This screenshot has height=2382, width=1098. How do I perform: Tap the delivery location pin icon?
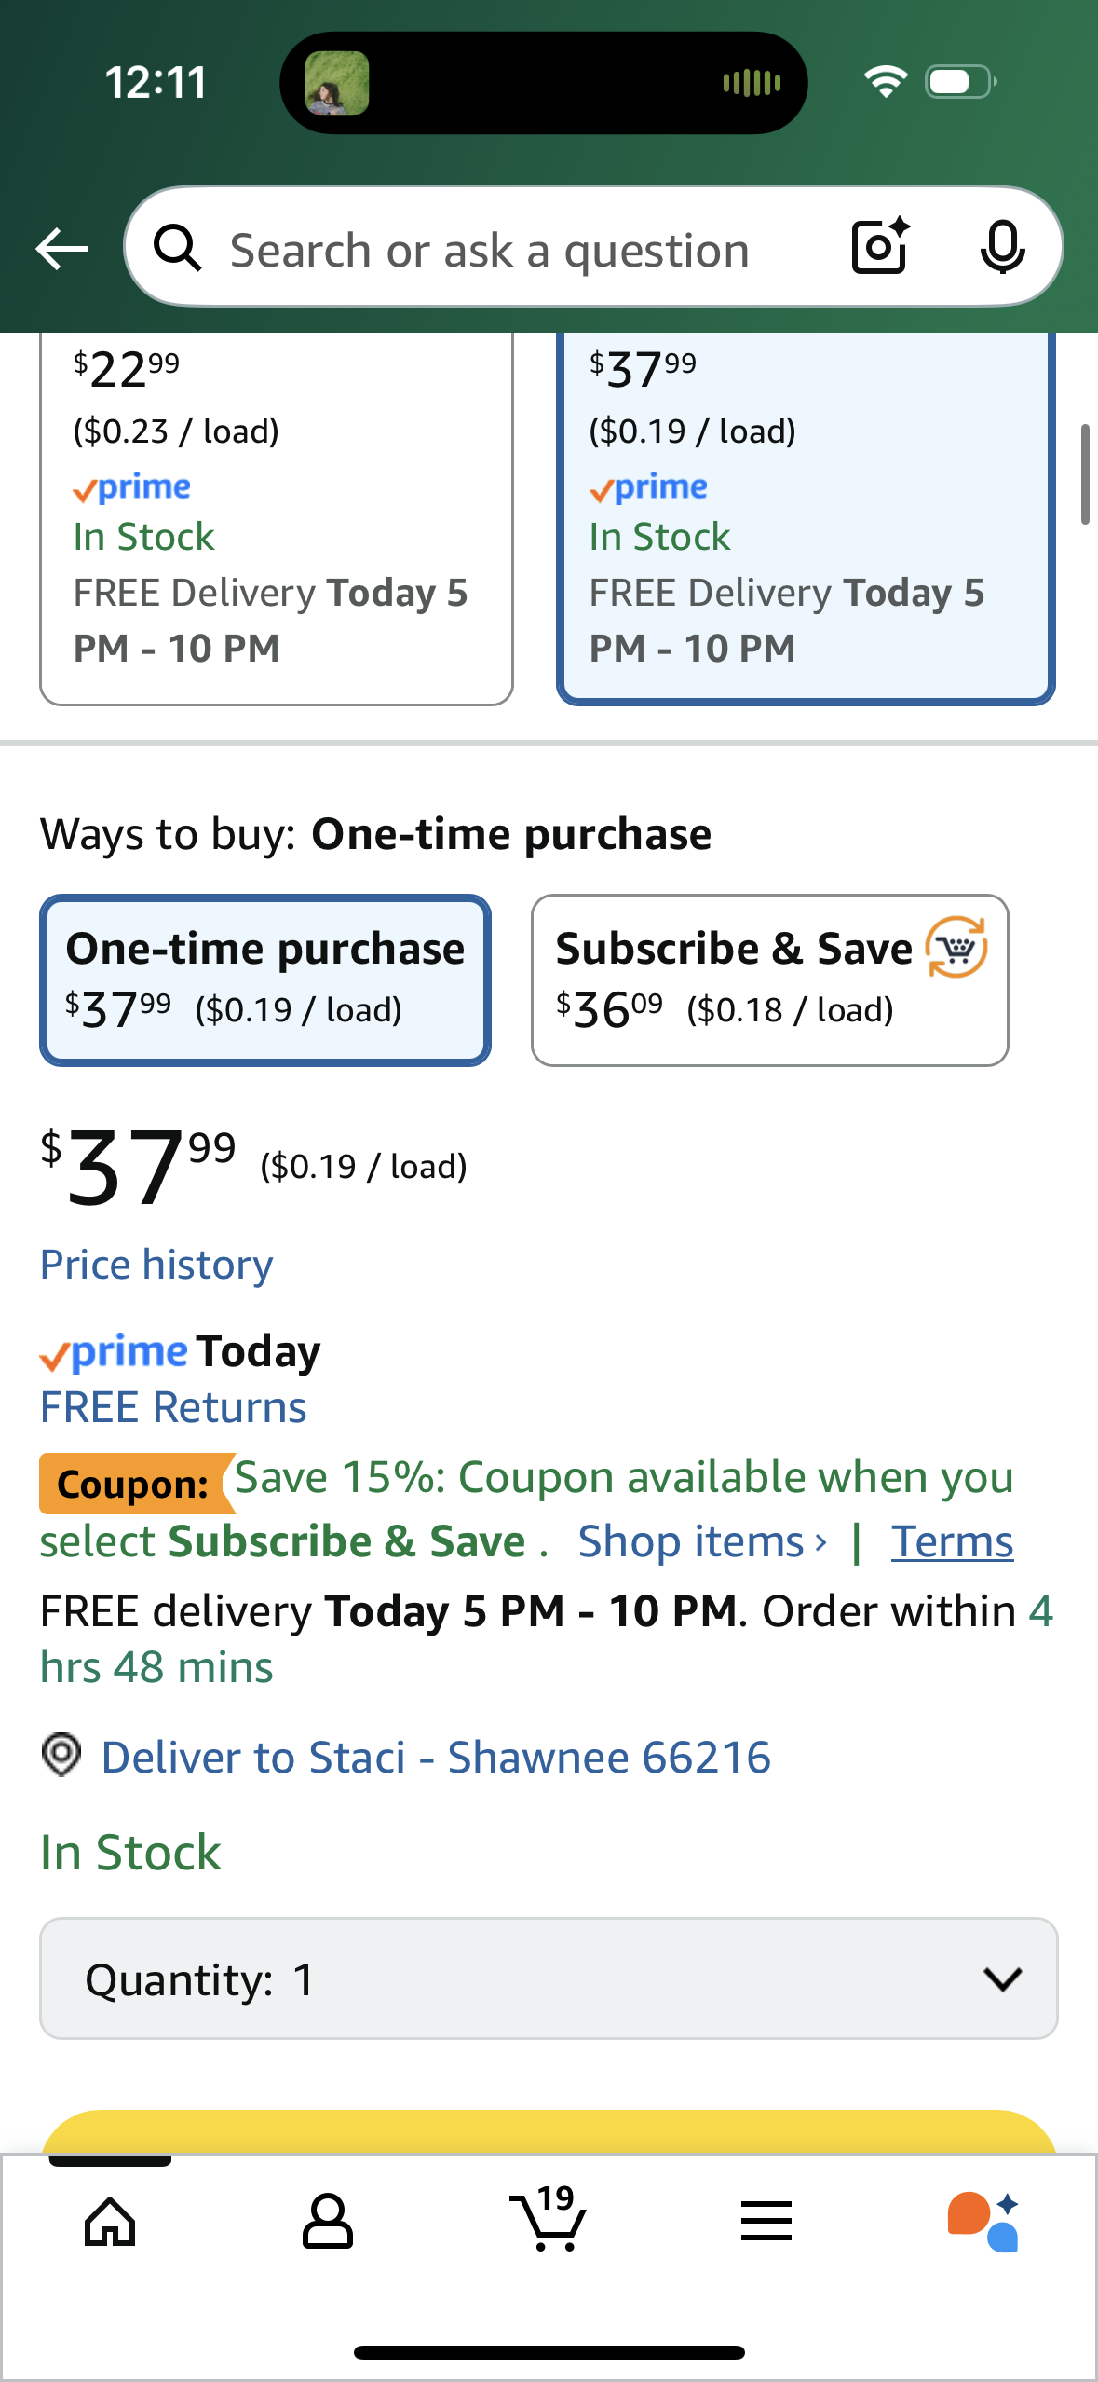[61, 1756]
